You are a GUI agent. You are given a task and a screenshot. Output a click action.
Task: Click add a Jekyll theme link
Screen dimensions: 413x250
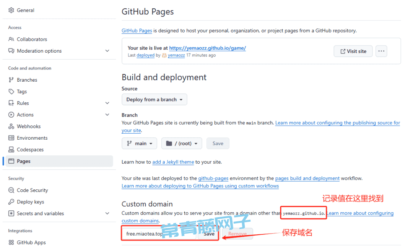pyautogui.click(x=173, y=162)
